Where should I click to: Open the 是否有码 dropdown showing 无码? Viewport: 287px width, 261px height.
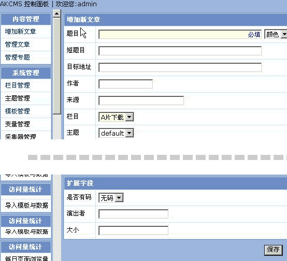[111, 198]
